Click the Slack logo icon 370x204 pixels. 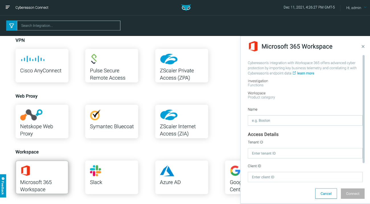(95, 171)
